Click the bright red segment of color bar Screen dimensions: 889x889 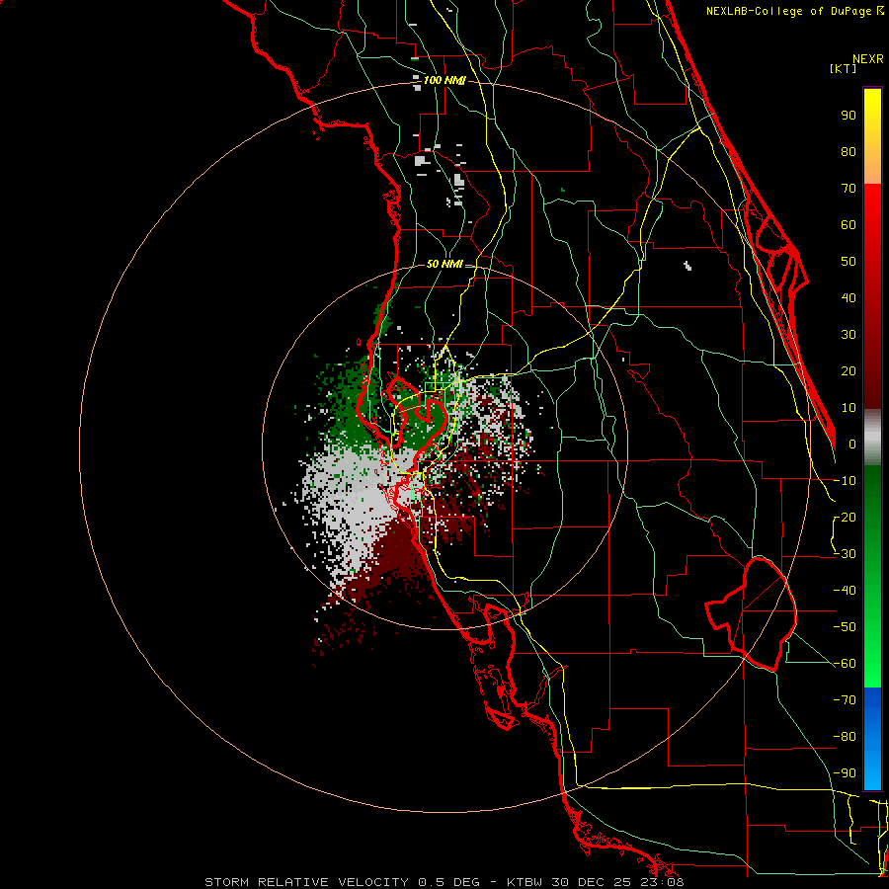872,207
